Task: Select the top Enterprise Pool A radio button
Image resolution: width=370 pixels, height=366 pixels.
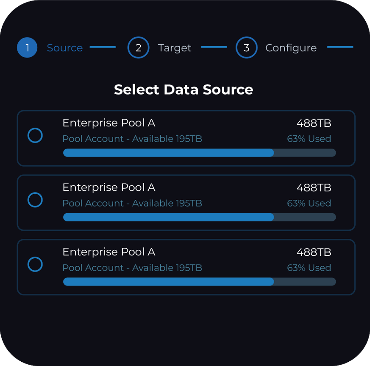Action: click(x=35, y=136)
